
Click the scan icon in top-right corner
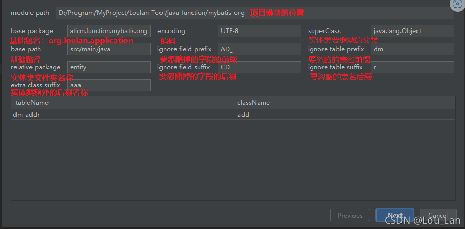(457, 4)
